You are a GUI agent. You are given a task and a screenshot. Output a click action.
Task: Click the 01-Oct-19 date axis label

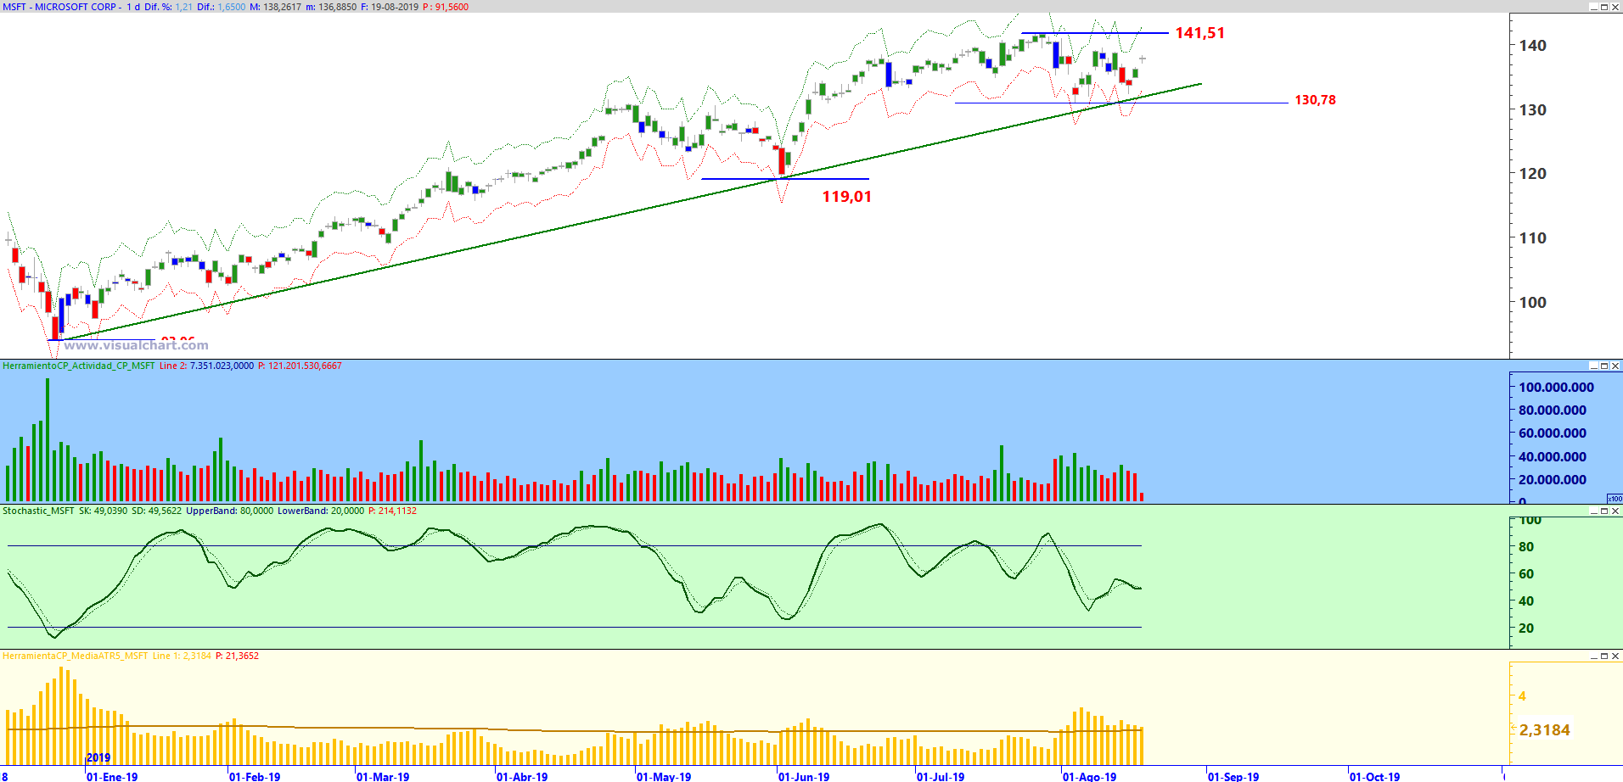pyautogui.click(x=1375, y=777)
